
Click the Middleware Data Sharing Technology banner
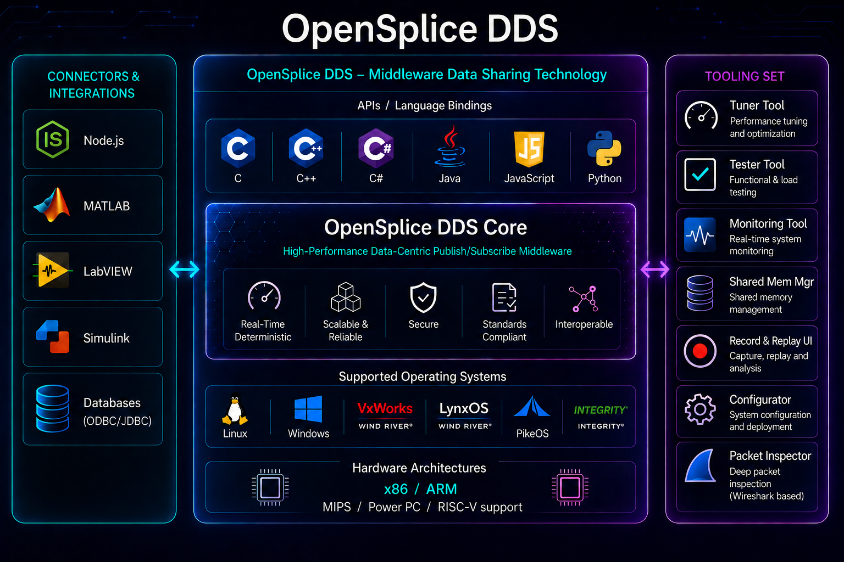click(x=426, y=75)
